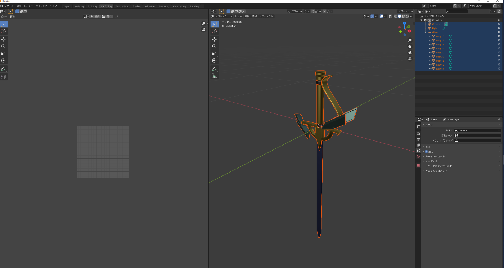This screenshot has height=268, width=504.
Task: Click the pan hand icon in UV editor
Action: tap(203, 30)
